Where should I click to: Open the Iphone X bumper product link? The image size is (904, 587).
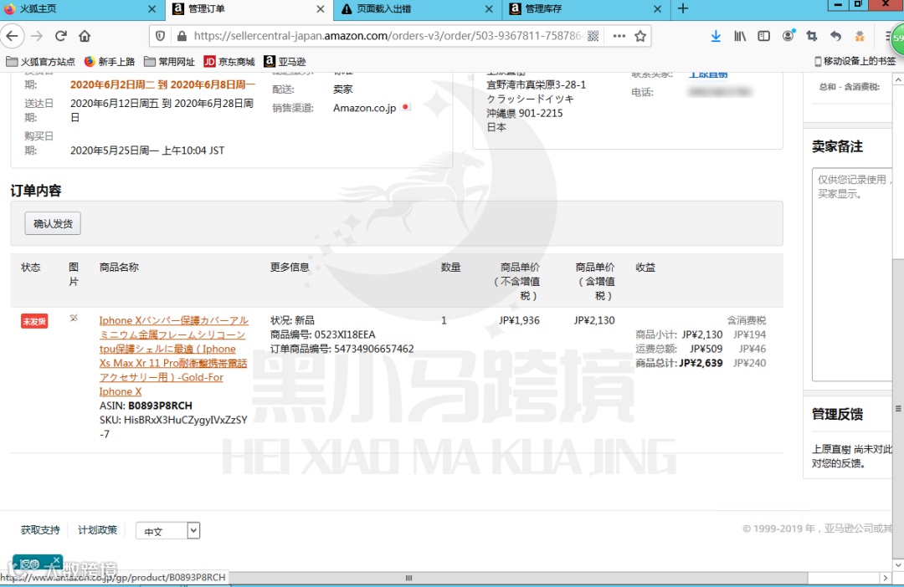click(x=173, y=356)
